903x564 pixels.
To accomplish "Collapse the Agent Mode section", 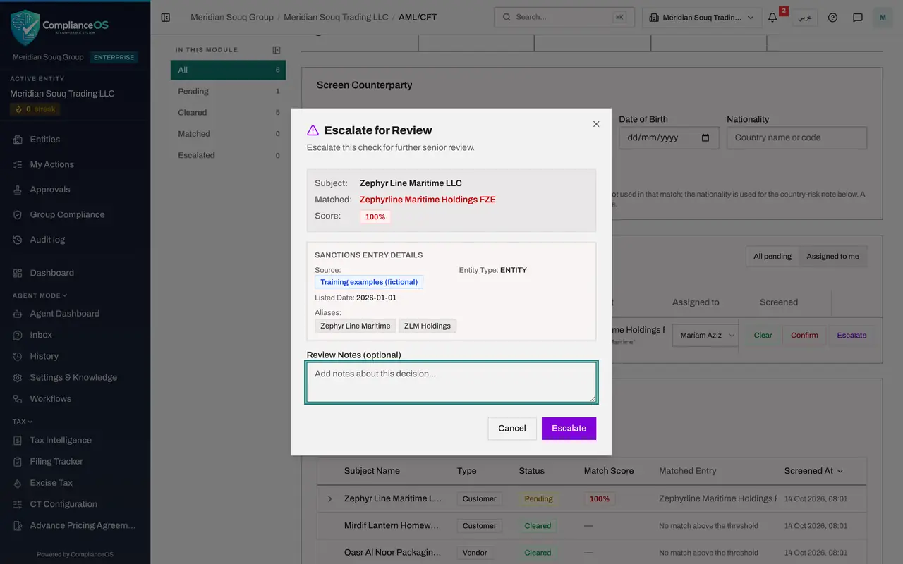I will click(40, 295).
